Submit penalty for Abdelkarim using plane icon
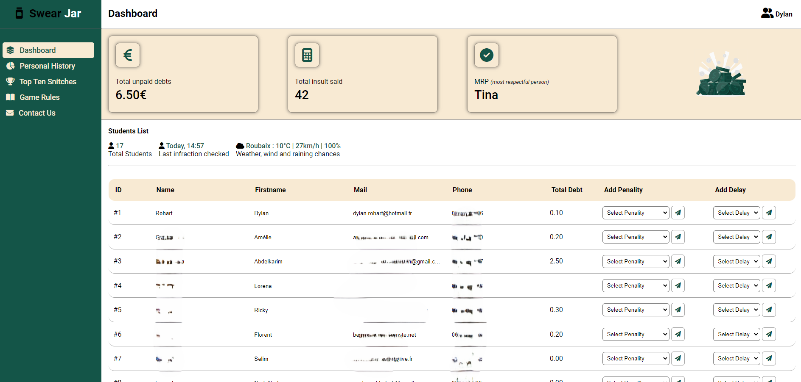The image size is (801, 382). point(678,261)
